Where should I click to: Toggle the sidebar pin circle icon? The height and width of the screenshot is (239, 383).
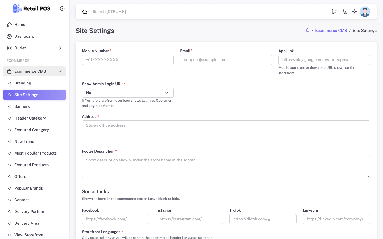pos(62,8)
